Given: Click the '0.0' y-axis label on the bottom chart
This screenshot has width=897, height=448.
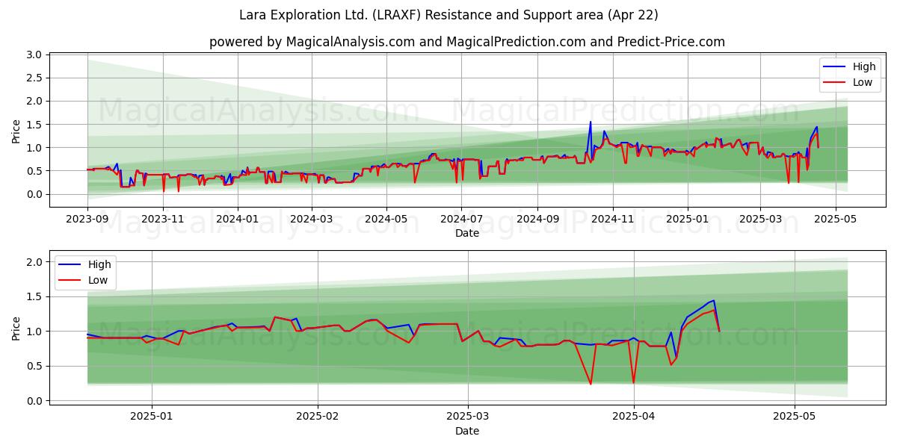Looking at the screenshot, I should tap(33, 401).
